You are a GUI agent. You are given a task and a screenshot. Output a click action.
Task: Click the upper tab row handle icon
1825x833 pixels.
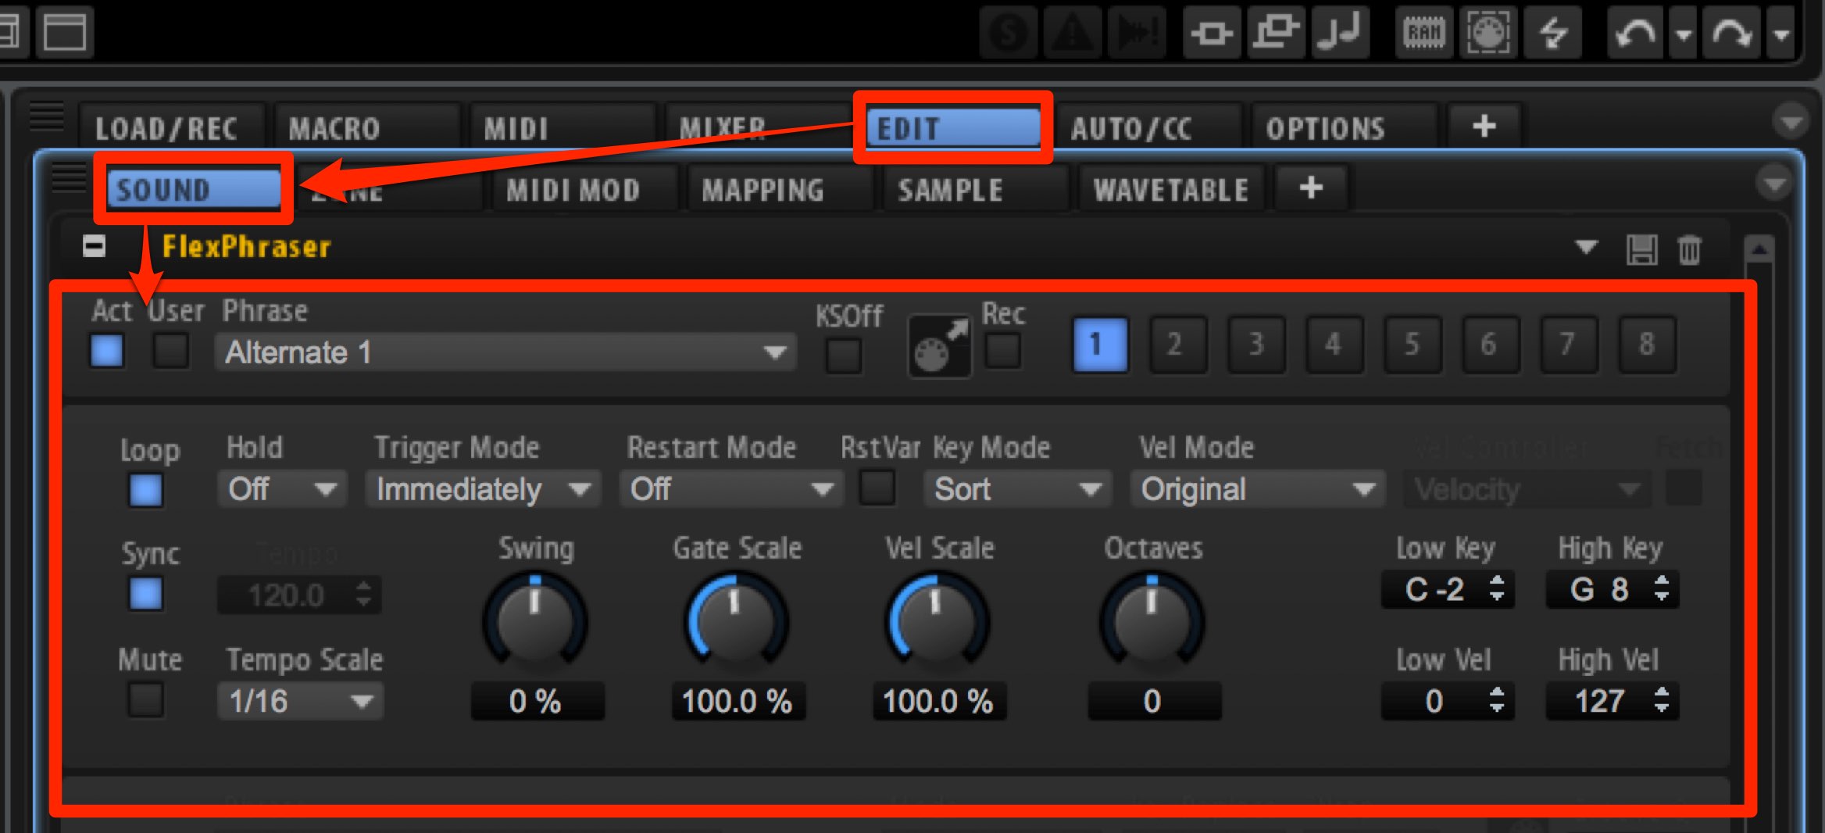pos(47,117)
